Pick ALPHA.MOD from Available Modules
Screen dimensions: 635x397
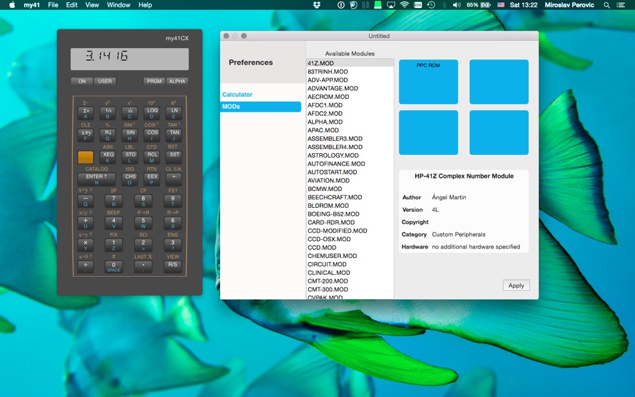click(350, 122)
